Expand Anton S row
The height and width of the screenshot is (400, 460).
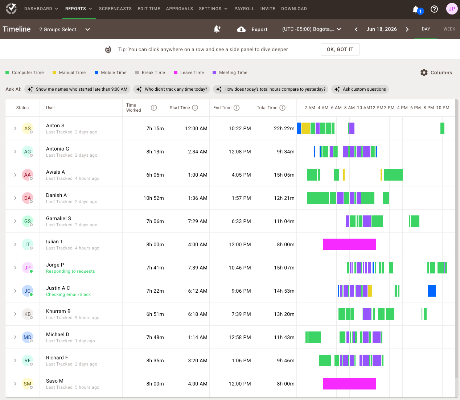click(15, 128)
